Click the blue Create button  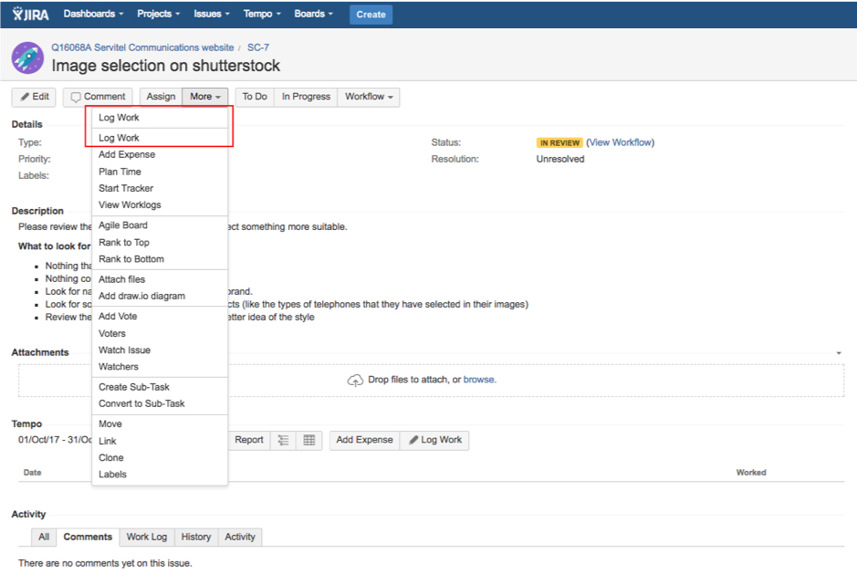click(371, 14)
